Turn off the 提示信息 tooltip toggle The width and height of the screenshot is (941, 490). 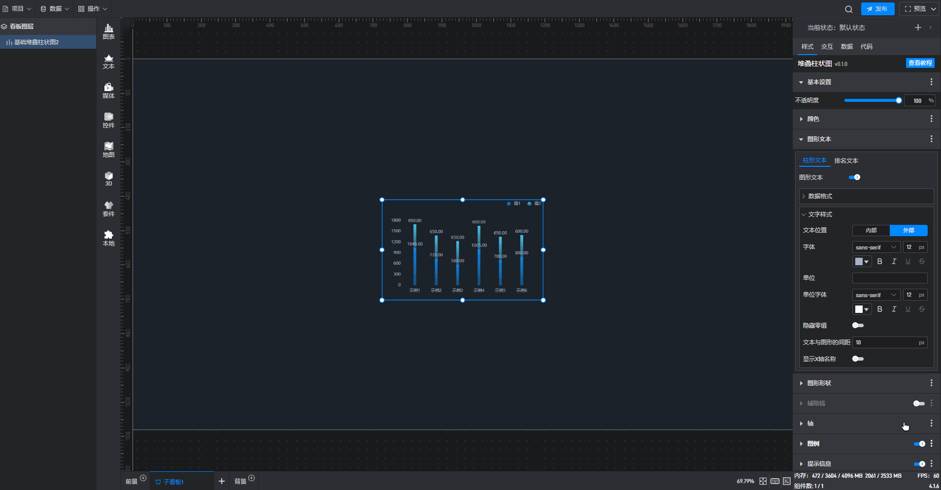coord(919,464)
